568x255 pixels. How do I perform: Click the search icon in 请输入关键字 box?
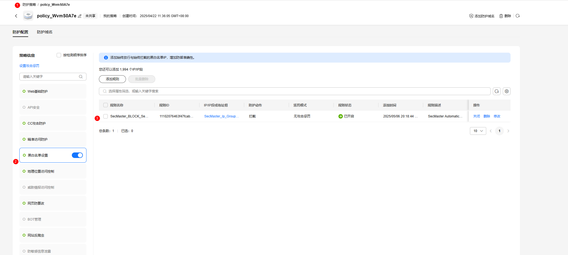tap(81, 77)
